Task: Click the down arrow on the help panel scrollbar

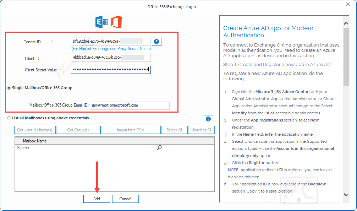Action: (x=345, y=195)
